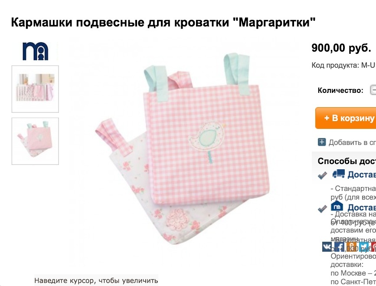
Task: Click the Mothercare brand logo
Action: coord(36,51)
